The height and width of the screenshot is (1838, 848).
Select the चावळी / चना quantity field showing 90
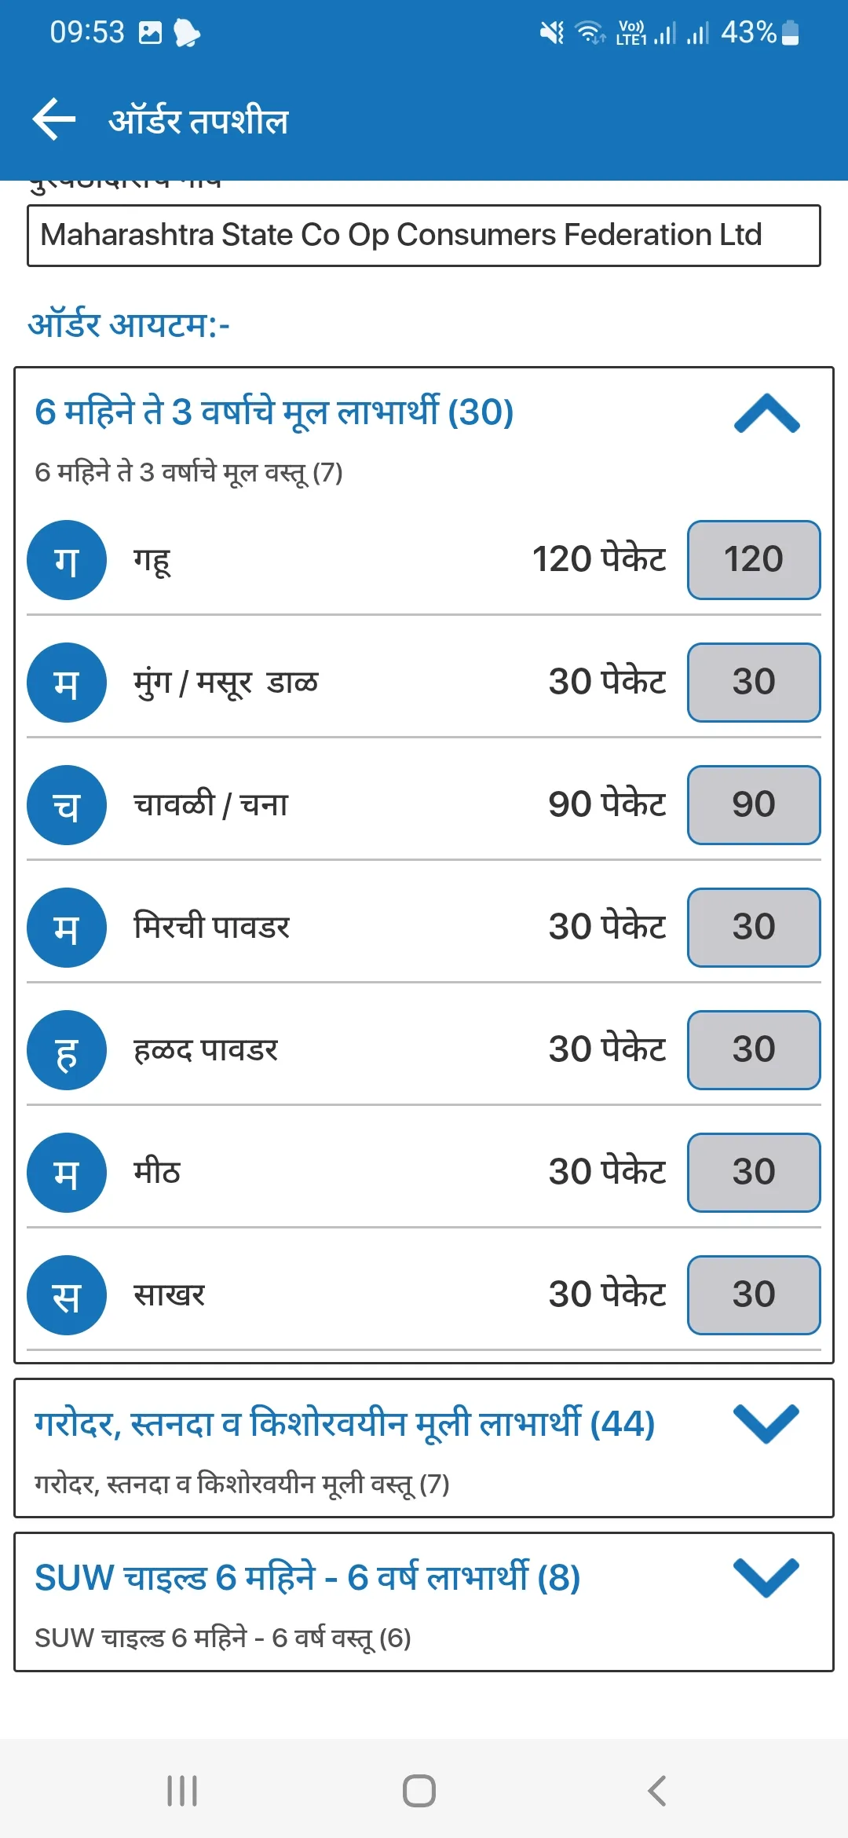tap(754, 805)
